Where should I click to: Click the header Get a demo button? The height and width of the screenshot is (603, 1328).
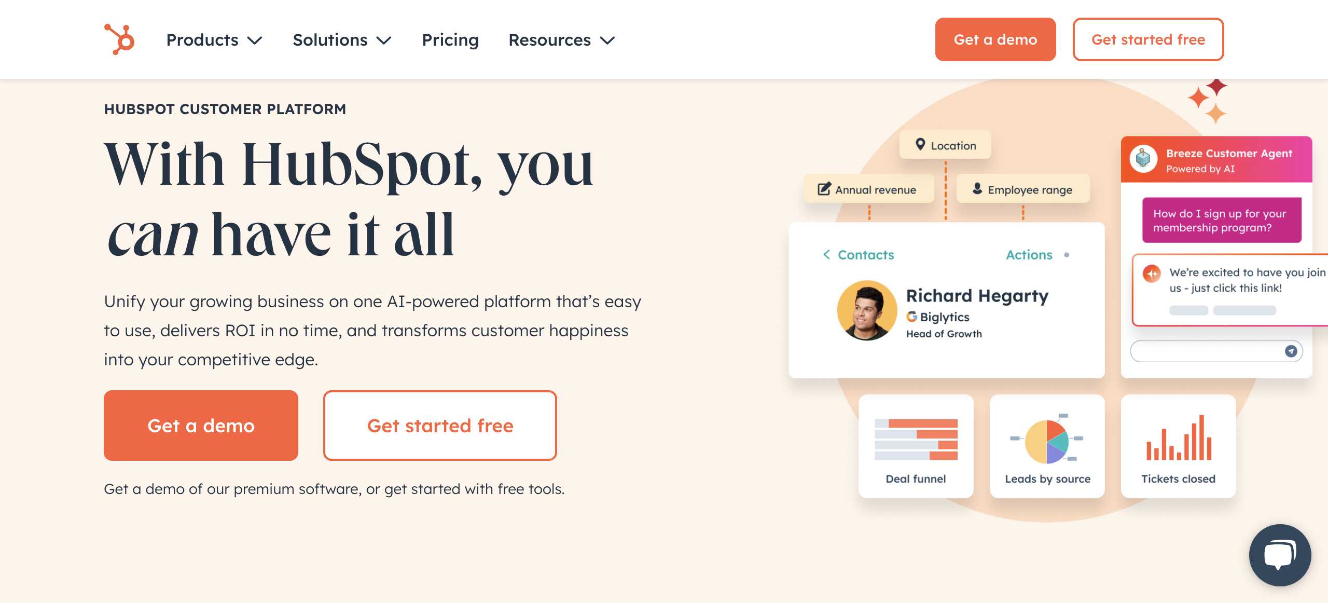click(x=995, y=39)
